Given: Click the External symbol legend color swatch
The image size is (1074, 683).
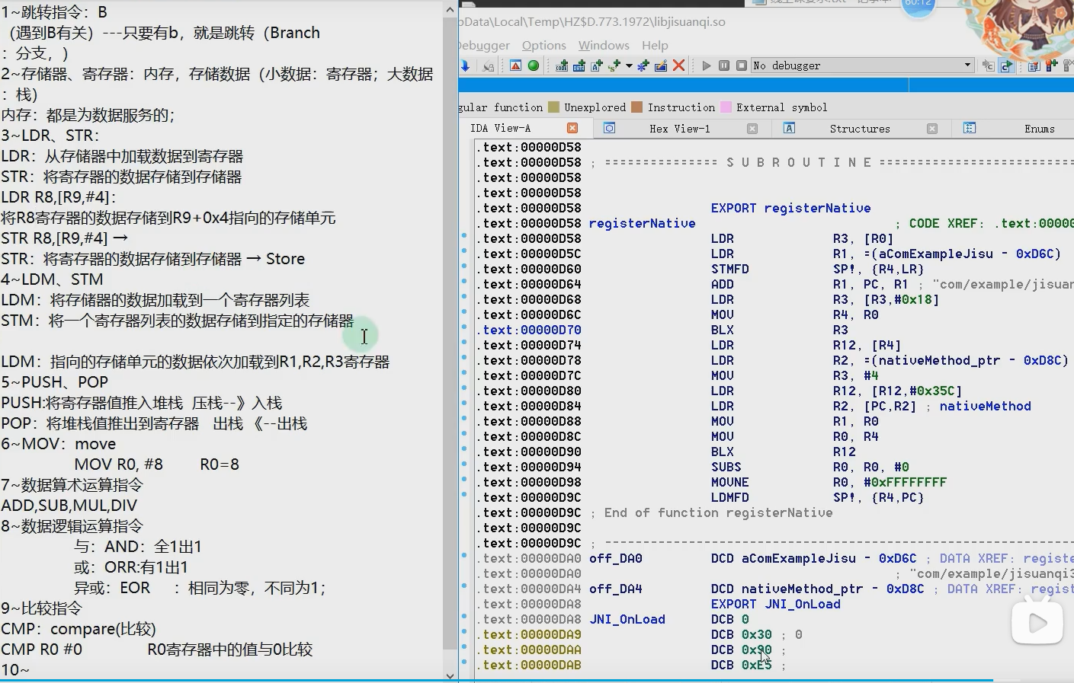Looking at the screenshot, I should (726, 107).
